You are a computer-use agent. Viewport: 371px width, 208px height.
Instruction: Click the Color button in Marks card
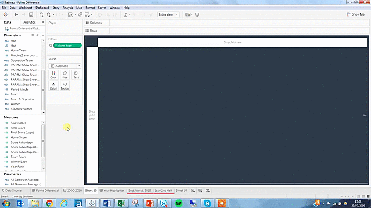point(53,75)
